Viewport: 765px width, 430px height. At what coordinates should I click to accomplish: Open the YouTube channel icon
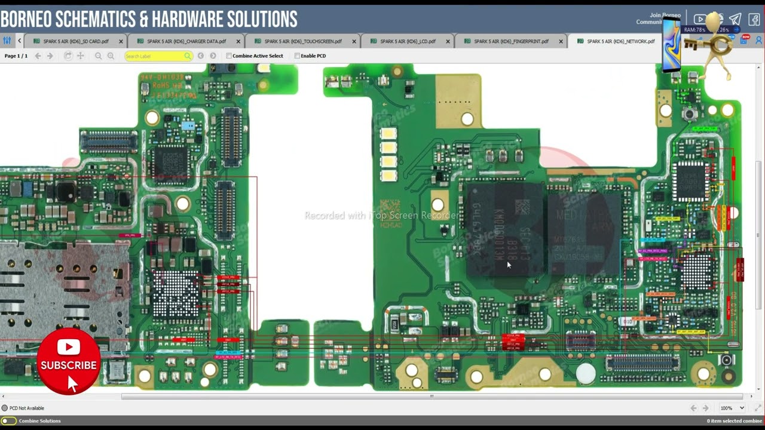tap(700, 19)
